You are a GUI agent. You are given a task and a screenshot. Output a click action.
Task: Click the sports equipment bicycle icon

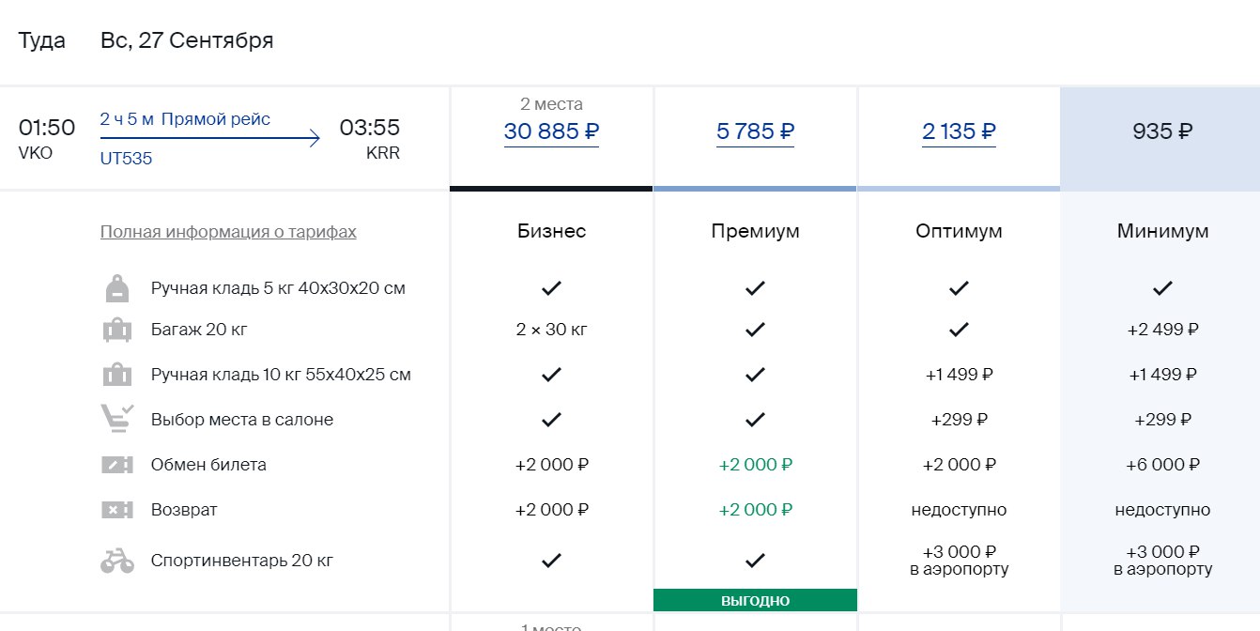coord(117,562)
